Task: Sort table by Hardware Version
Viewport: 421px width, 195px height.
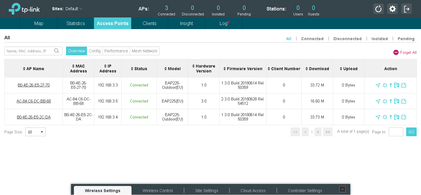Action: (x=204, y=69)
